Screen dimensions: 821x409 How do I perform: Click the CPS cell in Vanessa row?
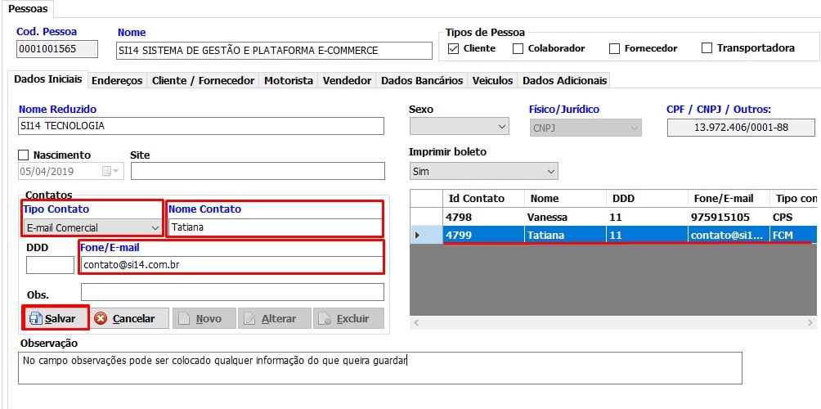coord(793,217)
